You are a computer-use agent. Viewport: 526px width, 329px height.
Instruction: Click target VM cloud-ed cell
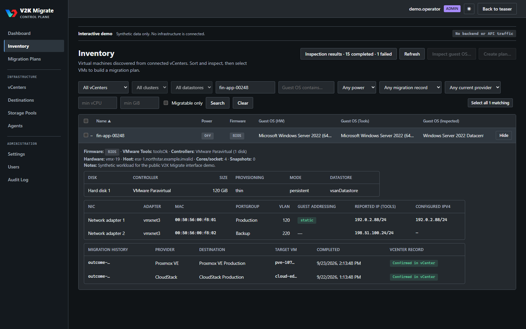(286, 276)
